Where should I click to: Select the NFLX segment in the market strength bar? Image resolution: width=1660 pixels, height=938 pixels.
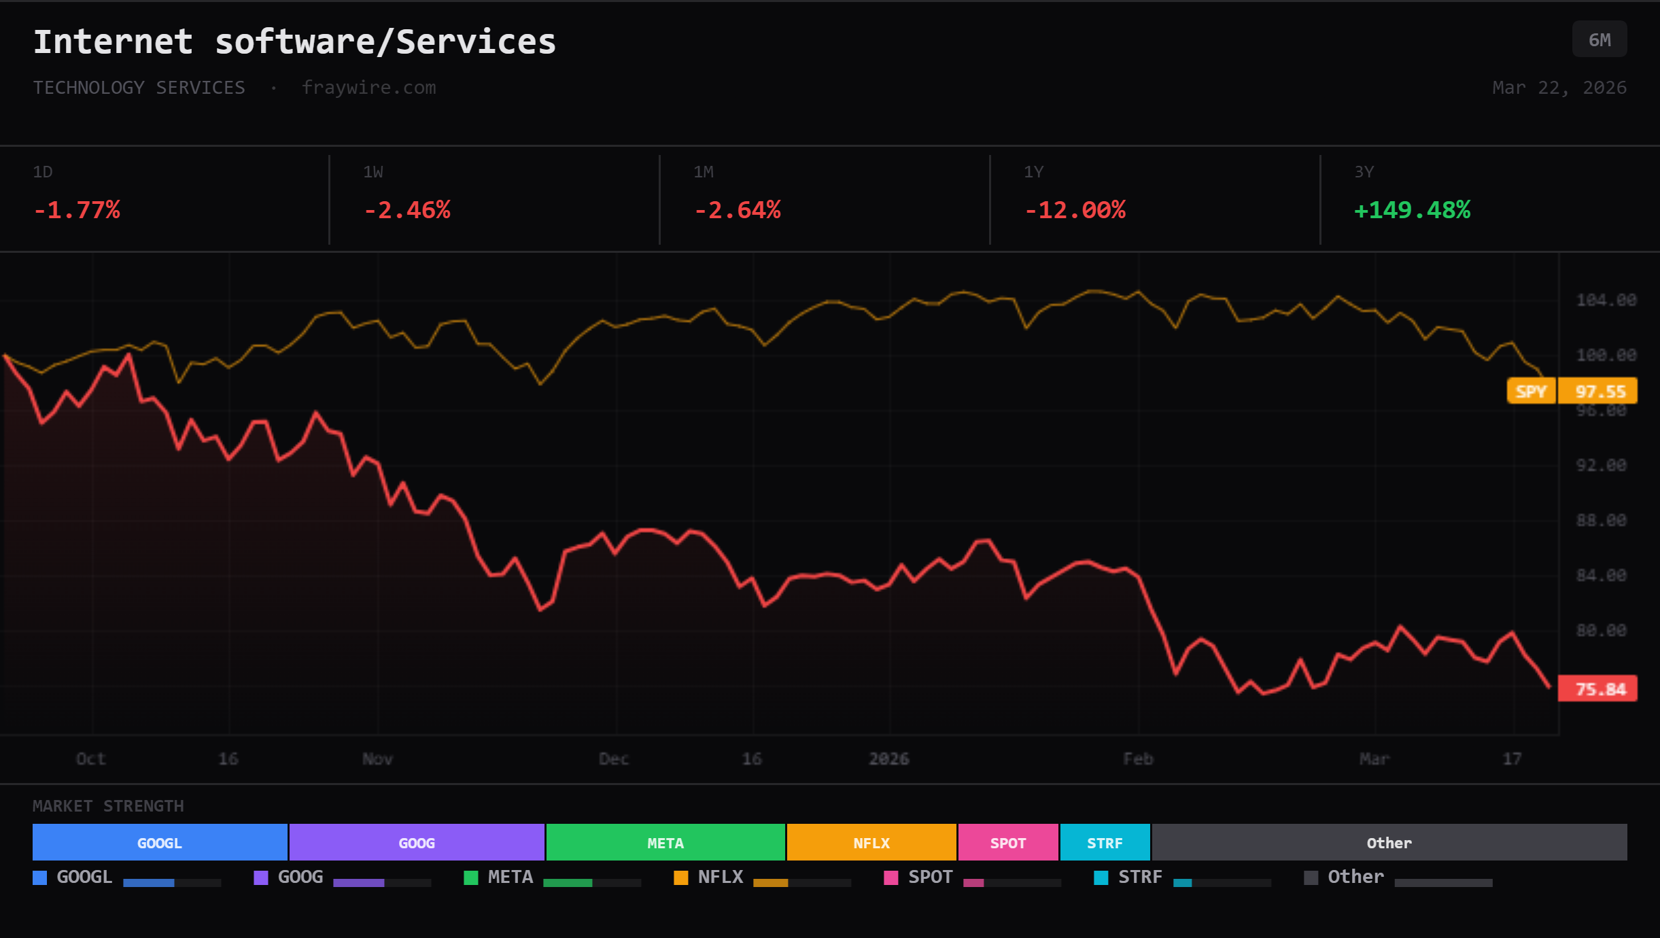871,842
